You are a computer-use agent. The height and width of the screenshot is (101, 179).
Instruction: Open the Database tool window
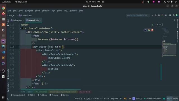177,24
